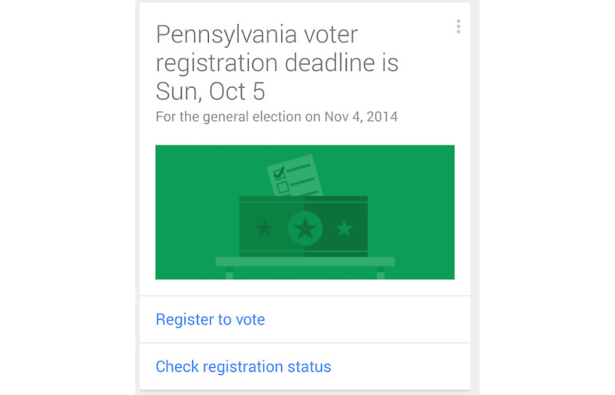
Task: Click the table surface under the ballot box
Action: click(304, 261)
